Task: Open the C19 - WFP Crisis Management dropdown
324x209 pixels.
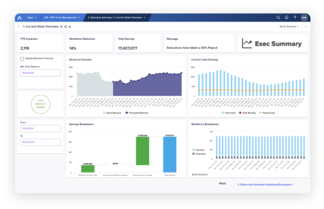Action: coord(62,17)
